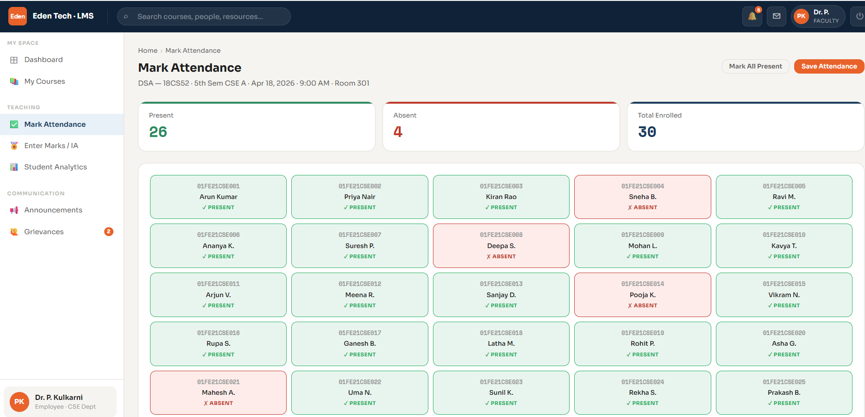Click the Absent count 4
The width and height of the screenshot is (865, 417).
[x=398, y=132]
